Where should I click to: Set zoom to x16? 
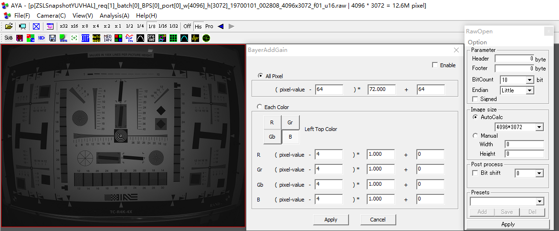click(74, 26)
